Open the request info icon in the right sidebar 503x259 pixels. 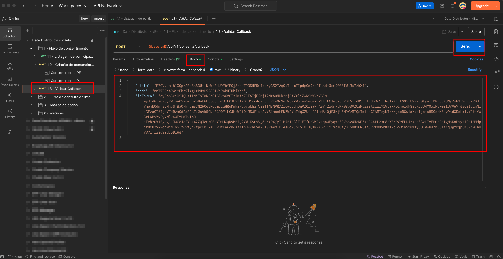click(496, 87)
